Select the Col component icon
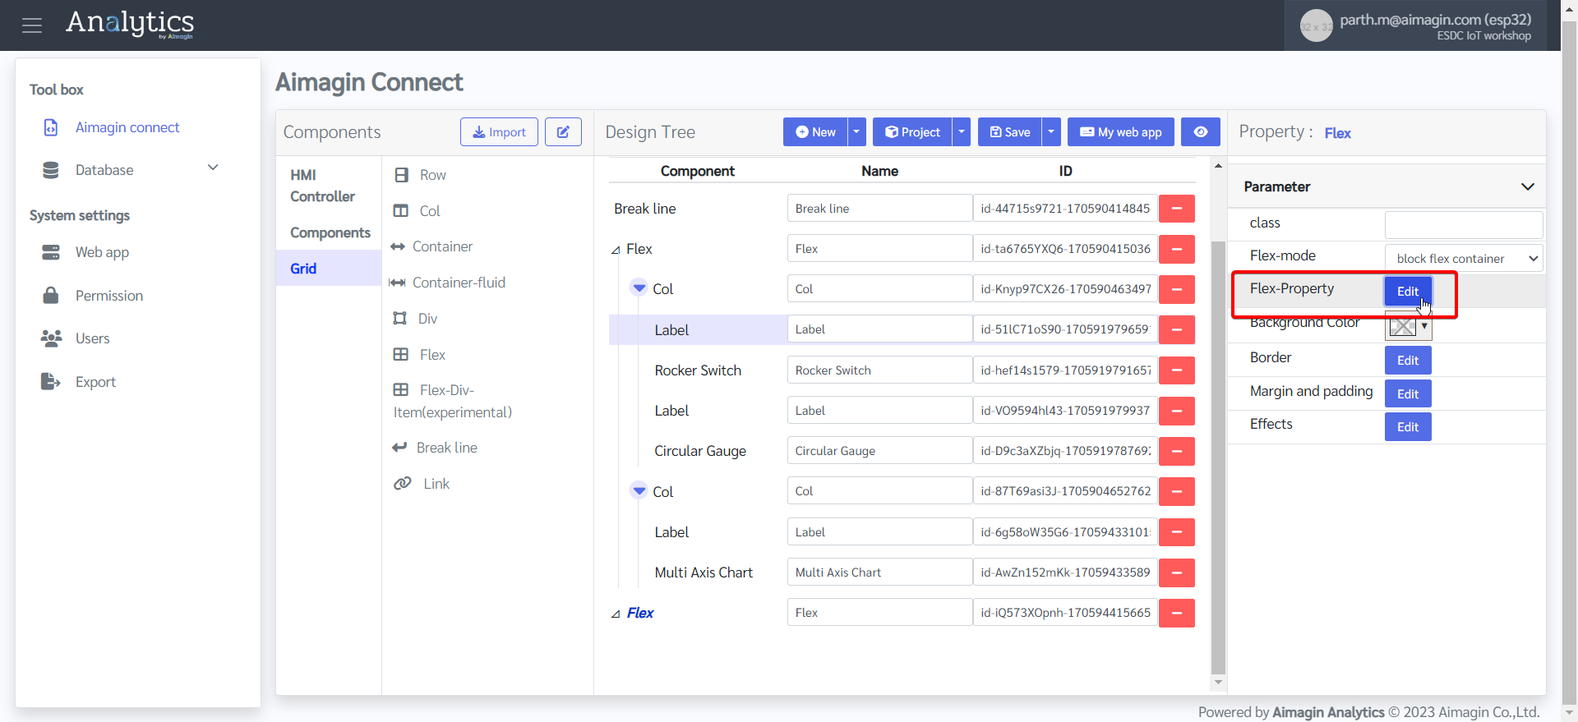This screenshot has height=722, width=1578. (401, 211)
